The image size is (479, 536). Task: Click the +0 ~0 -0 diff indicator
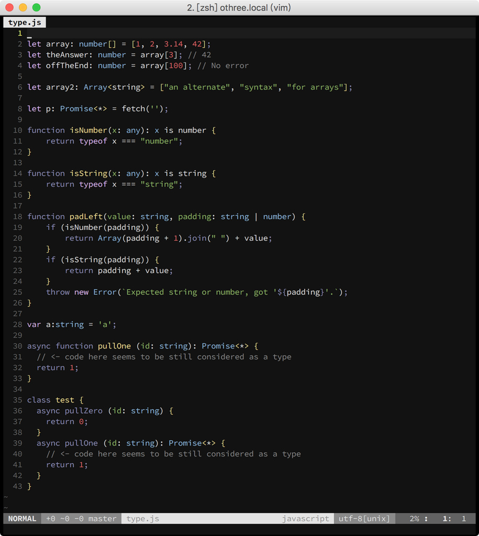64,518
